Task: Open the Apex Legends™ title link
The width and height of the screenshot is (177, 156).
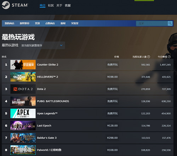Action: [47, 113]
